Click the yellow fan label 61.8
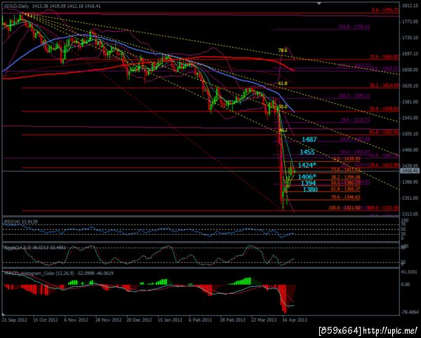421x338 pixels. (283, 83)
